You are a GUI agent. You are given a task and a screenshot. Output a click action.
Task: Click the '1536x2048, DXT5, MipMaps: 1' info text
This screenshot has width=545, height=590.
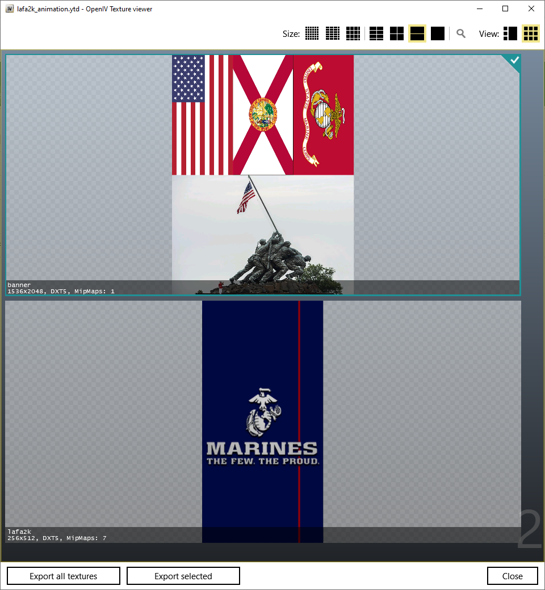click(x=61, y=291)
